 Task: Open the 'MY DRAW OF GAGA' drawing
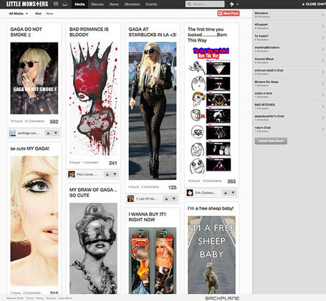click(93, 248)
